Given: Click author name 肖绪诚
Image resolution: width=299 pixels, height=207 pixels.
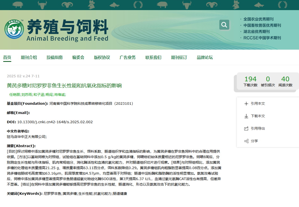Looking at the screenshot, I should tap(60, 95).
